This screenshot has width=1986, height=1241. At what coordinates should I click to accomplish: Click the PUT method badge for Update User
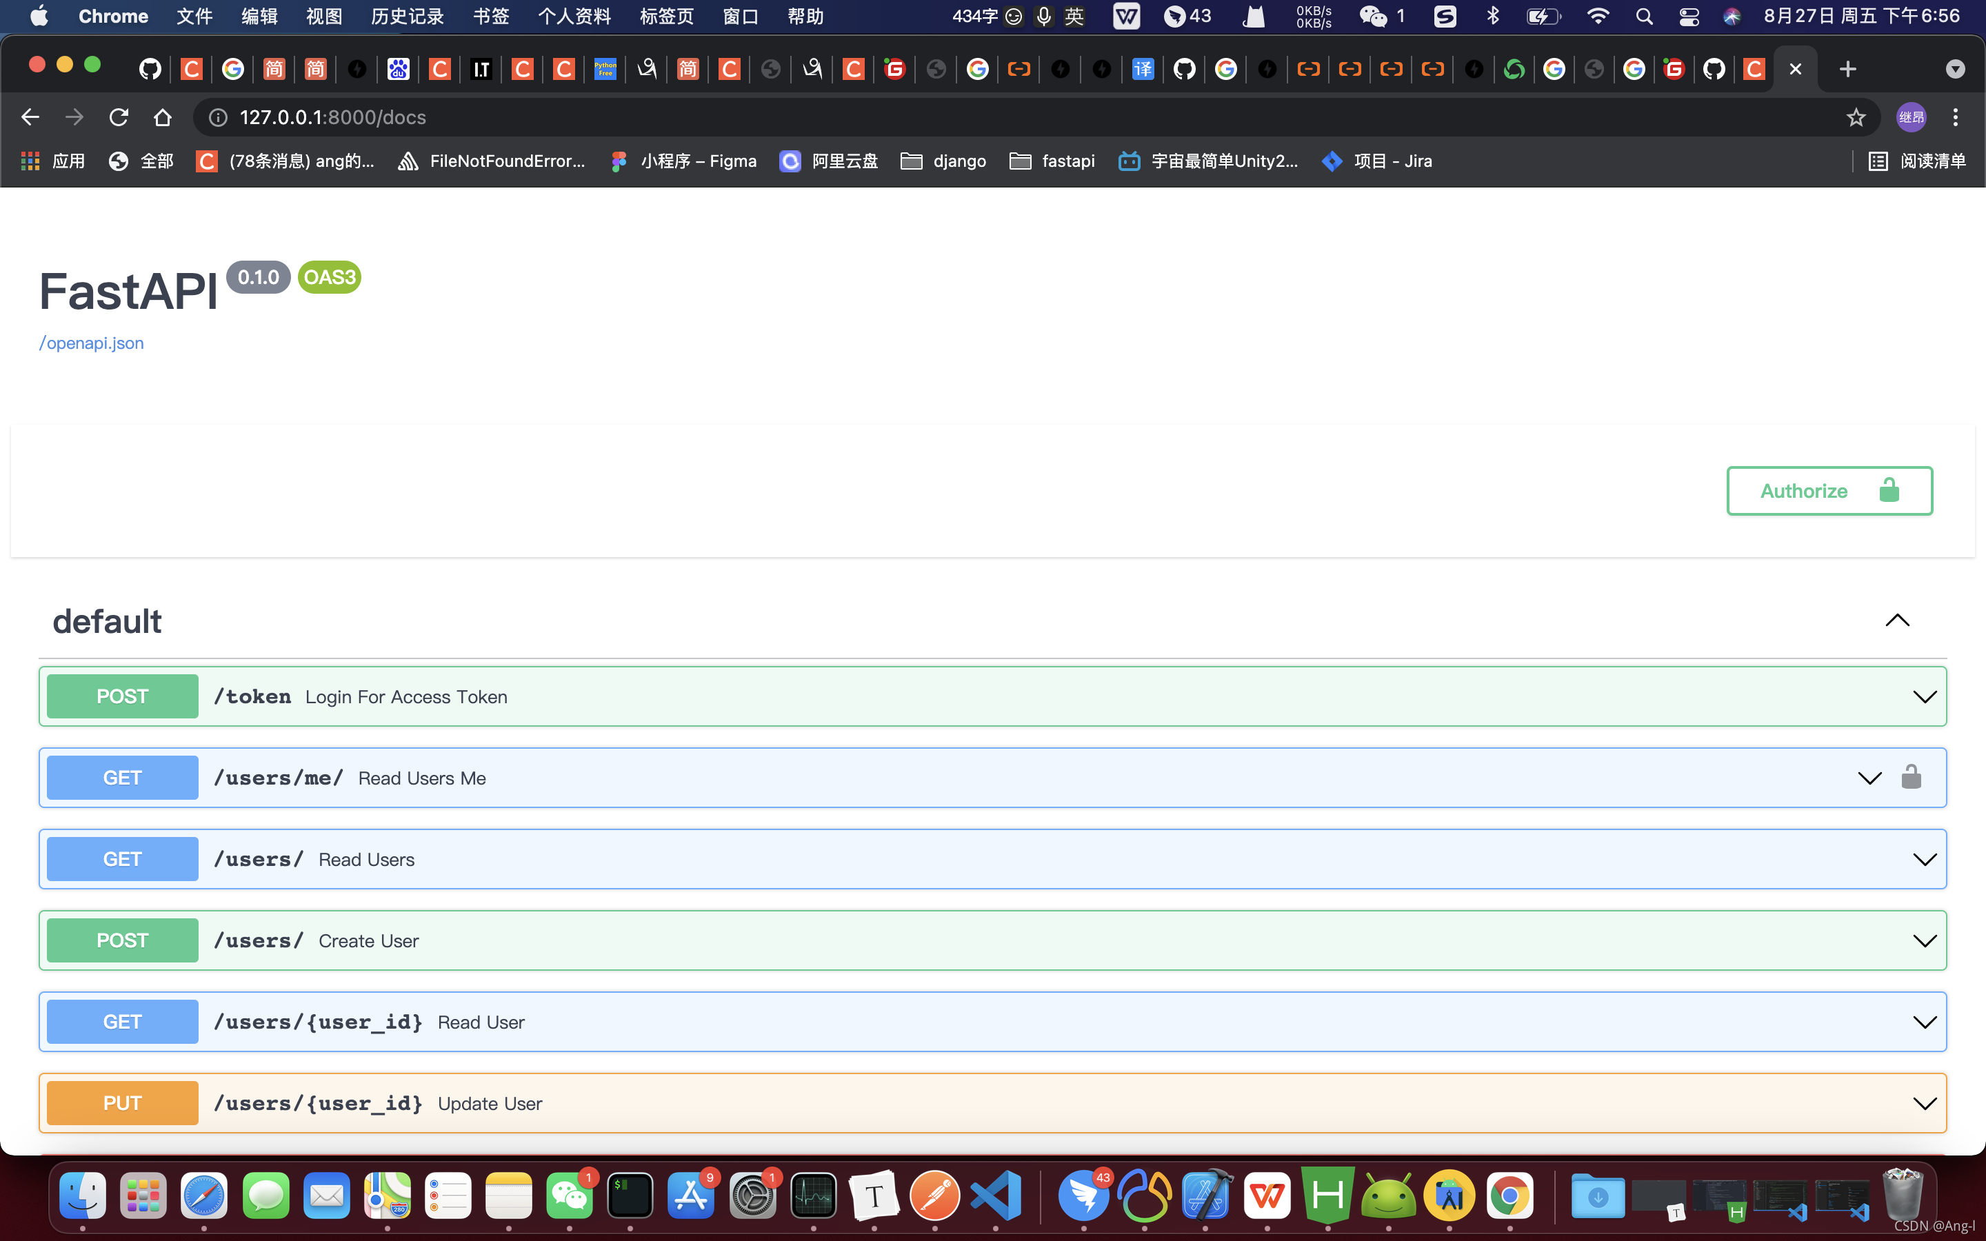click(x=122, y=1103)
